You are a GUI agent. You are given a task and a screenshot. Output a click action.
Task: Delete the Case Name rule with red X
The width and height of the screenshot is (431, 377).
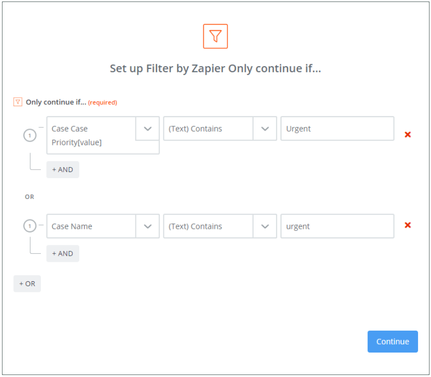[408, 225]
